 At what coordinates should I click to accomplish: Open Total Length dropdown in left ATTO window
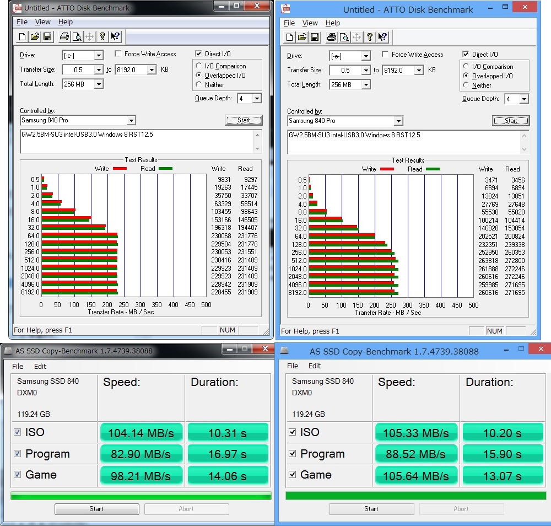click(x=99, y=84)
